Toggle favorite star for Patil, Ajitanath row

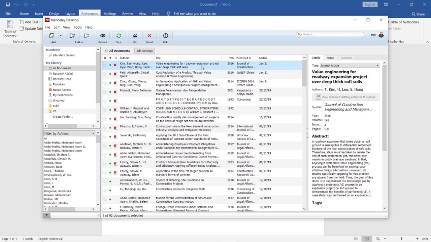pyautogui.click(x=105, y=74)
